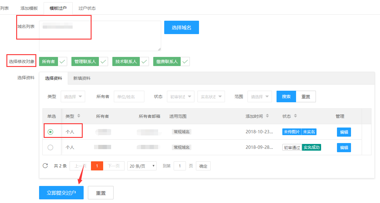Screen dimensions: 380x203
Task: Open the 范围 filter dropdown
Action: (x=259, y=96)
